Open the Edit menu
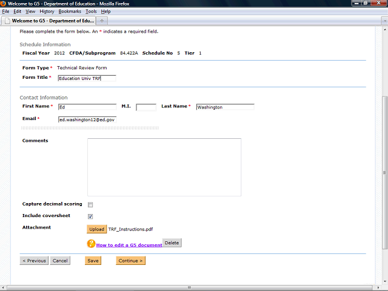This screenshot has height=291, width=388. (x=18, y=12)
